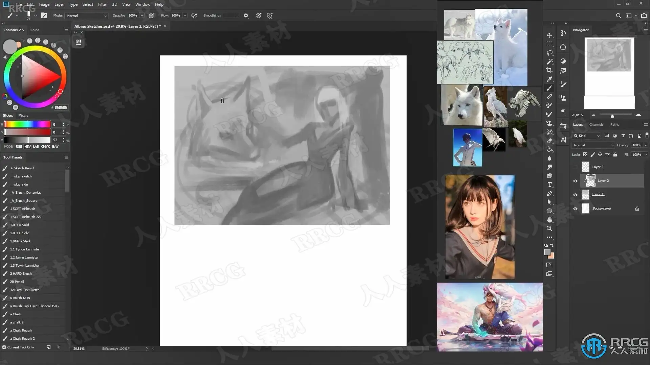Click the foreground color swatch
Viewport: 650px width, 365px height.
(x=547, y=252)
